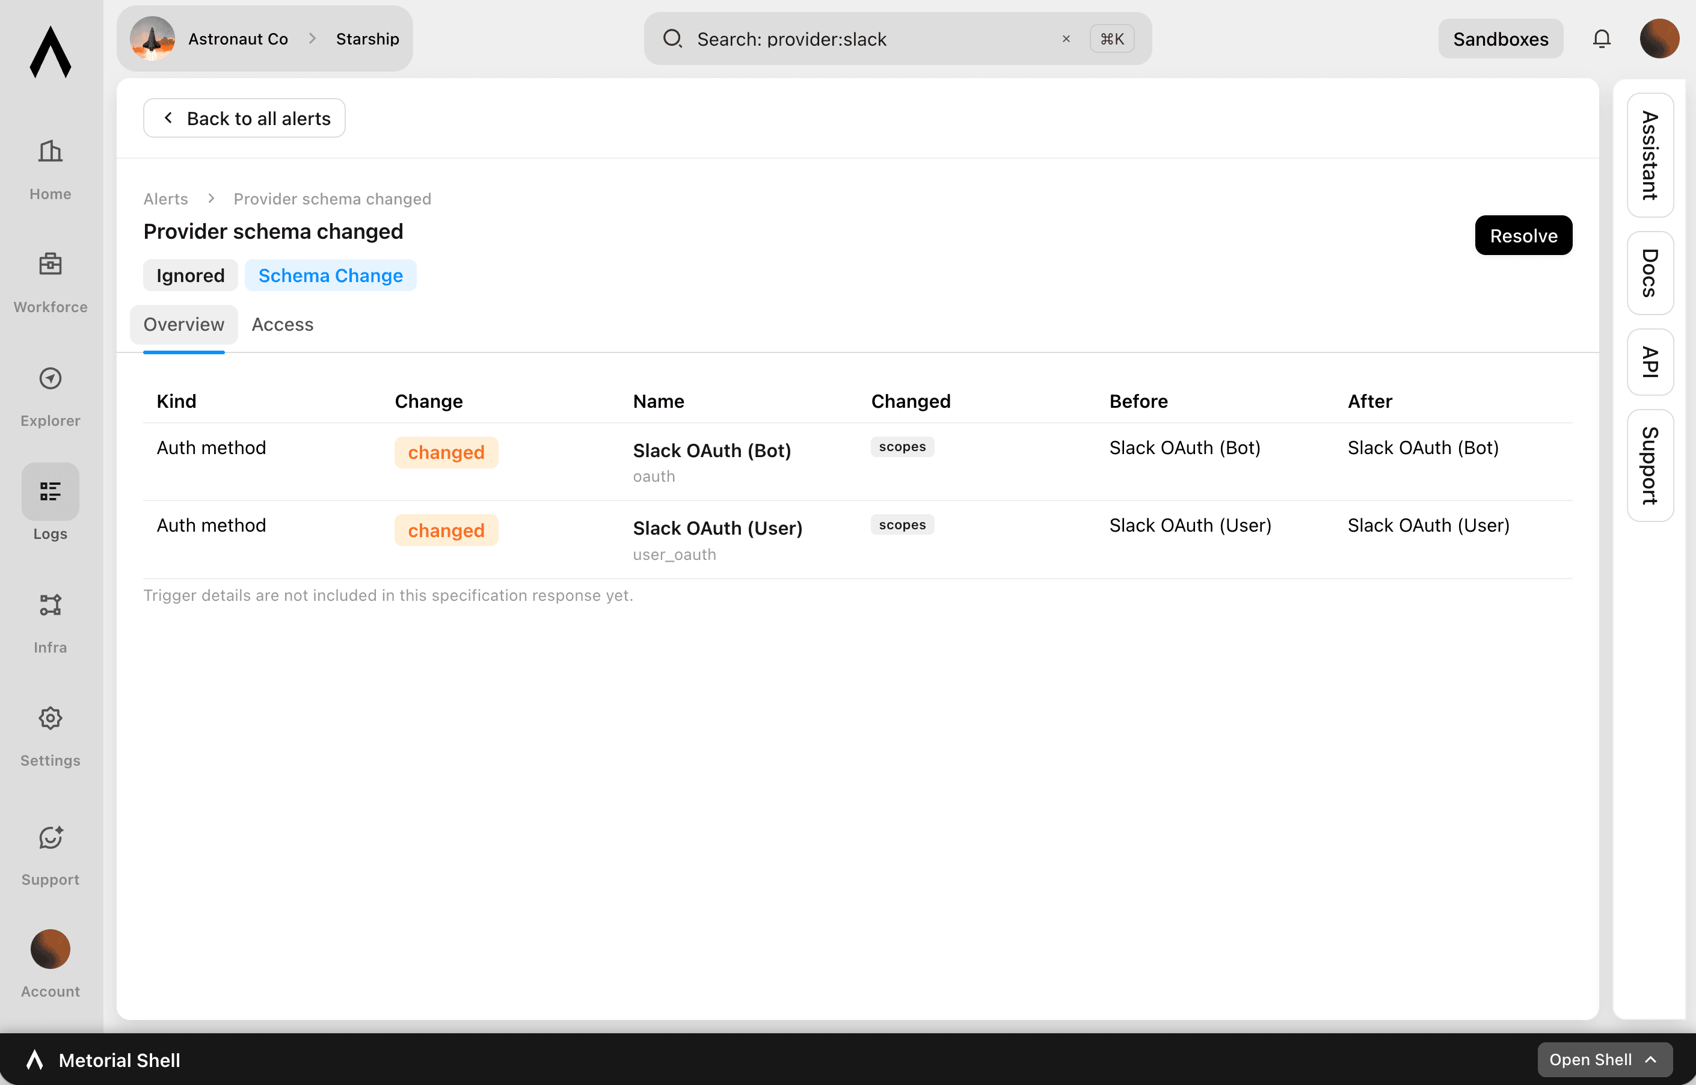Click the Metorial Shell label
Image resolution: width=1696 pixels, height=1085 pixels.
click(x=119, y=1060)
